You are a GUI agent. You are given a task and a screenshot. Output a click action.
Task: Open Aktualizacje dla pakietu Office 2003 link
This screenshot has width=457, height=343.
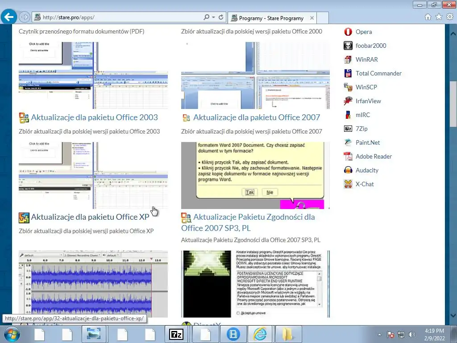95,117
